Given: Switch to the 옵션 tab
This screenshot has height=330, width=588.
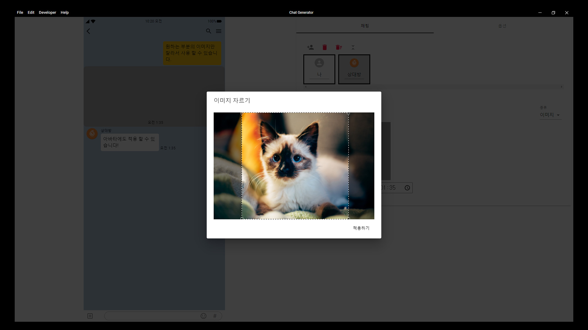Looking at the screenshot, I should (502, 26).
